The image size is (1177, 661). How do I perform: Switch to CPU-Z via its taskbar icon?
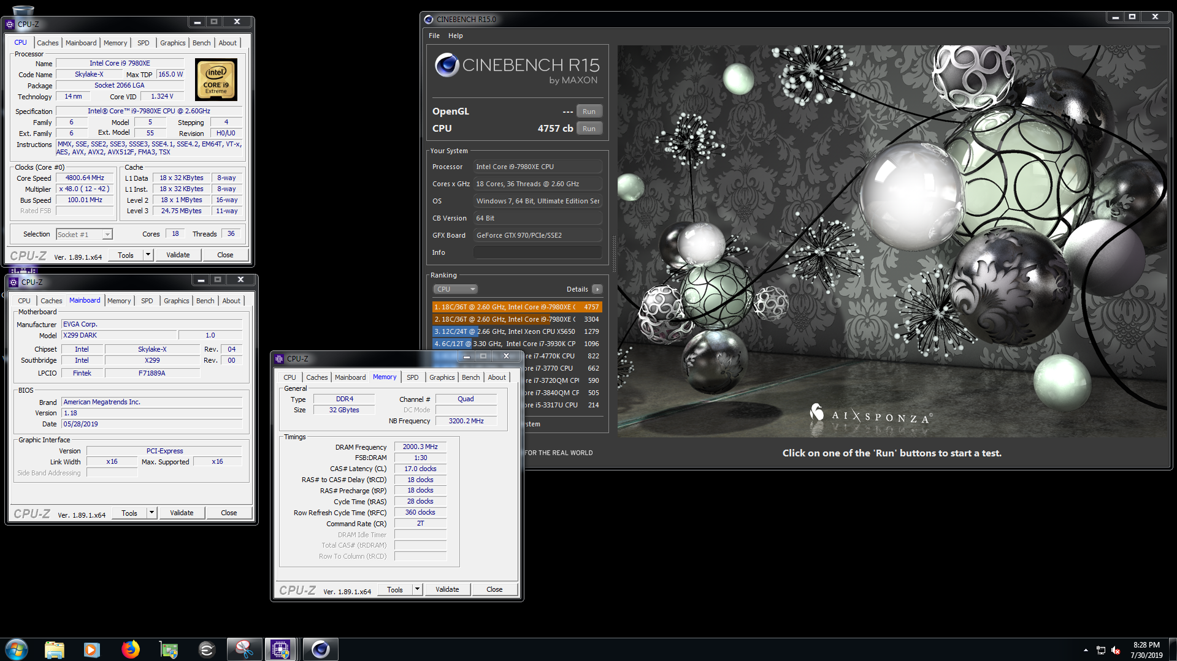point(280,649)
